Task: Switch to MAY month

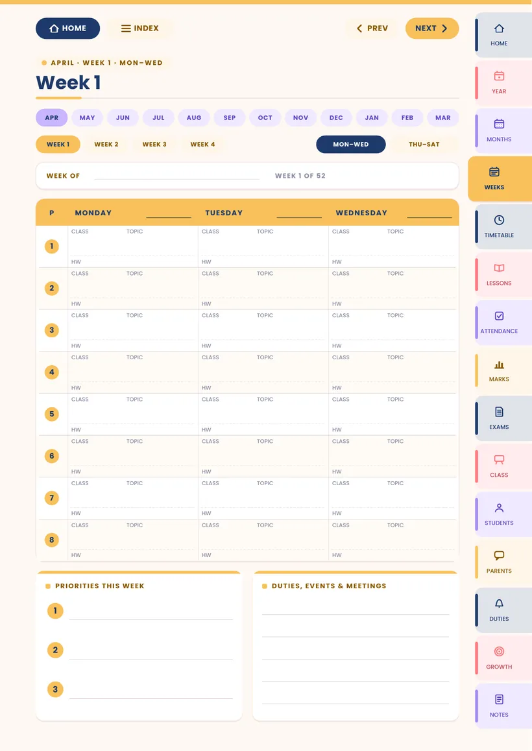Action: click(87, 118)
